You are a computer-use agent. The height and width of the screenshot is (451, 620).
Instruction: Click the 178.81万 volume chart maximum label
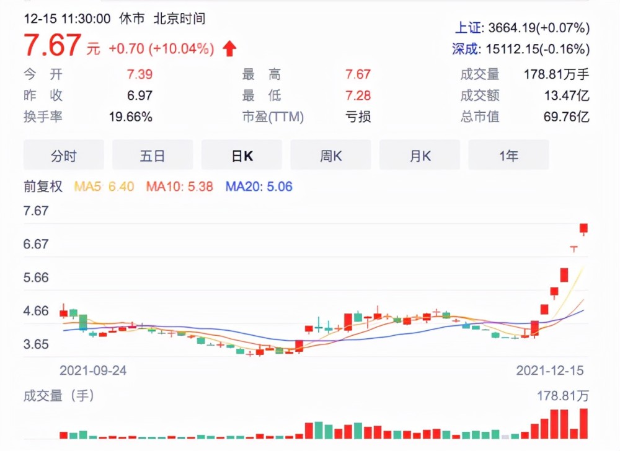tap(563, 396)
